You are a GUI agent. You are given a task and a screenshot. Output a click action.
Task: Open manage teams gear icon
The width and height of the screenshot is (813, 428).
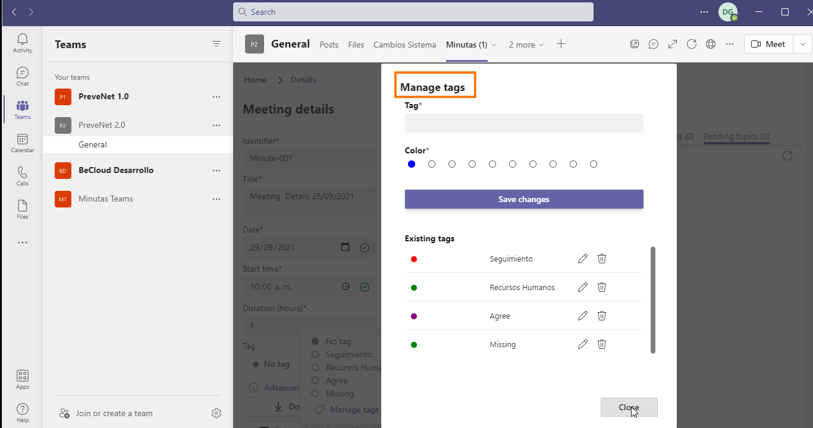(216, 413)
